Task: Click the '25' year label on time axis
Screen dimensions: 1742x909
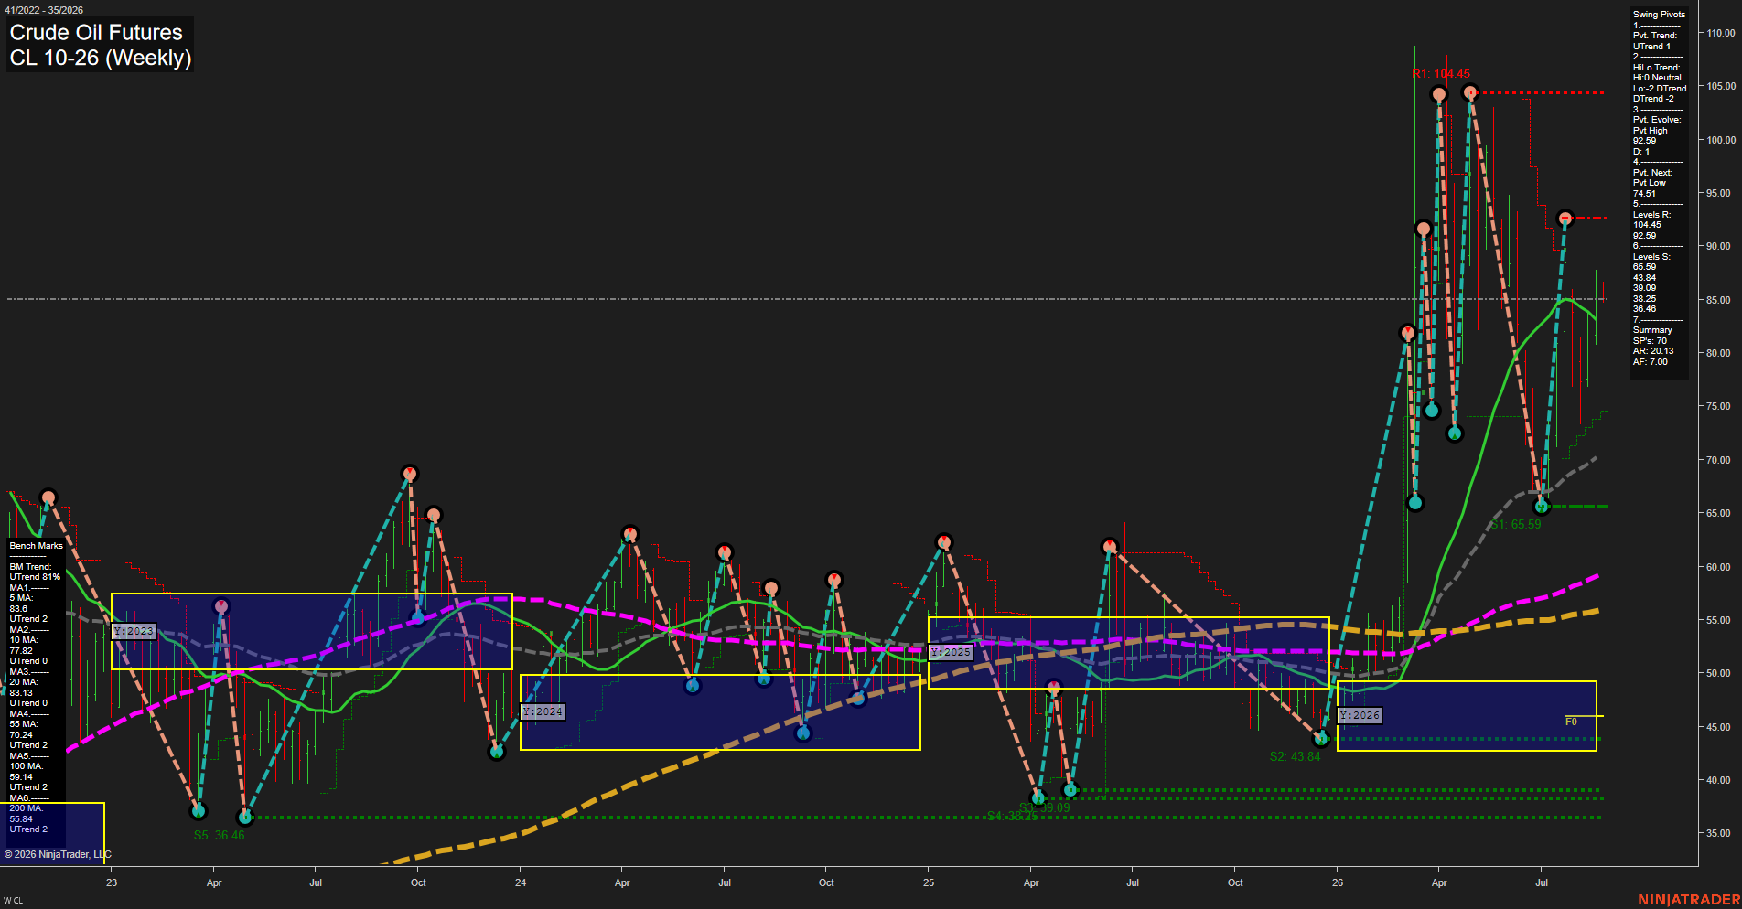Action: 929,882
